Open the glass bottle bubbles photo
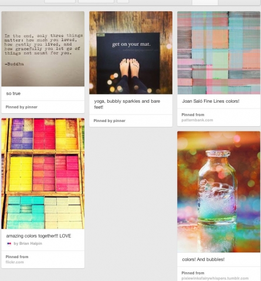This screenshot has width=261, height=281. click(219, 192)
